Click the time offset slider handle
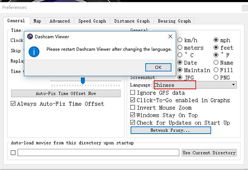This screenshot has width=248, height=170. [x=83, y=80]
